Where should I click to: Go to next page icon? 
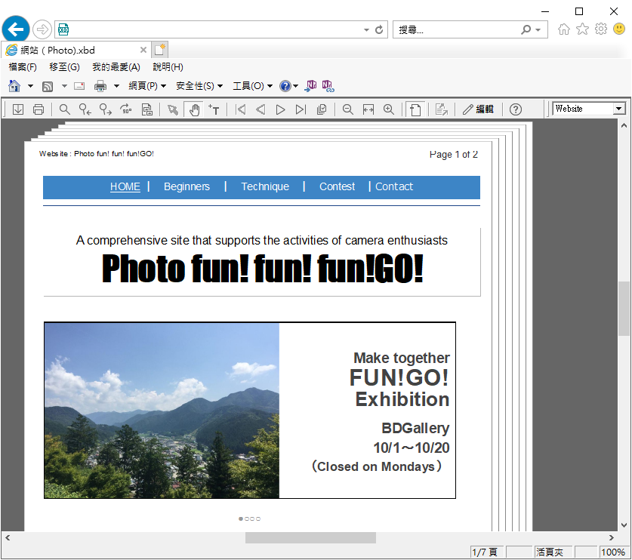coord(281,109)
